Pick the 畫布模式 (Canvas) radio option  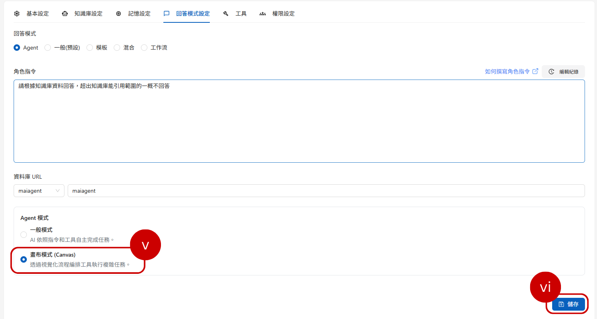[x=24, y=259]
